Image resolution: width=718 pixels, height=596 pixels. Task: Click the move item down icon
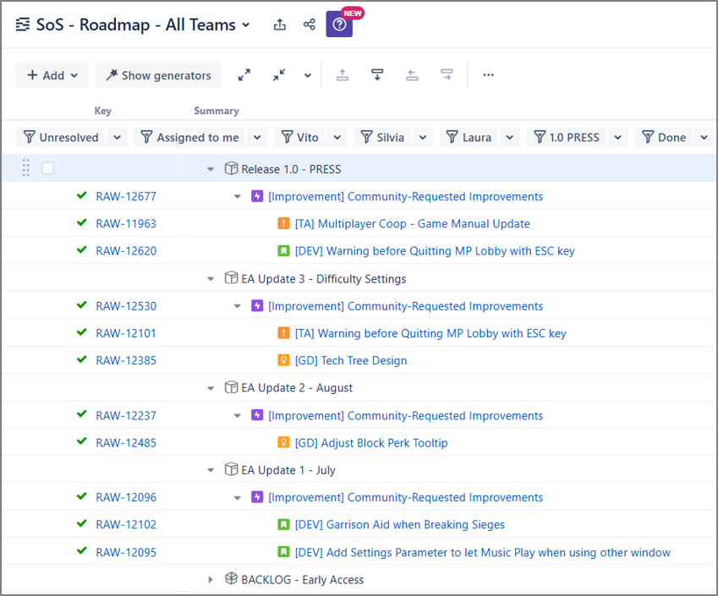(x=377, y=75)
